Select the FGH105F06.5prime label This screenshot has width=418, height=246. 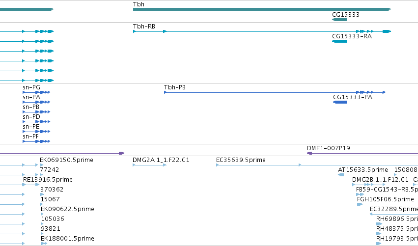coord(386,199)
